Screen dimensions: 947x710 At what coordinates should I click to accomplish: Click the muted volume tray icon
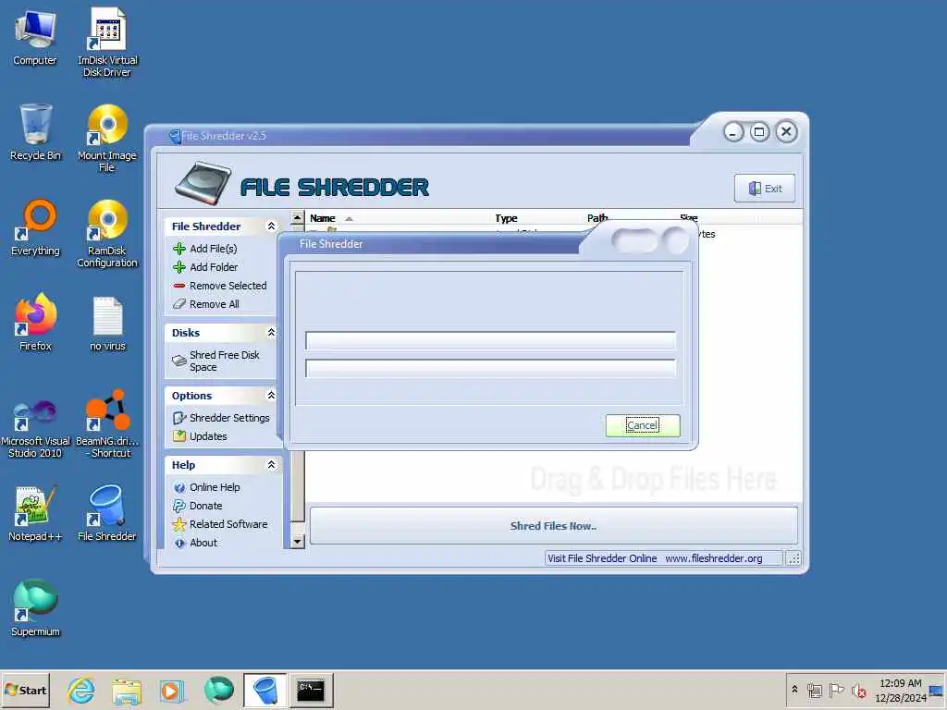point(858,690)
